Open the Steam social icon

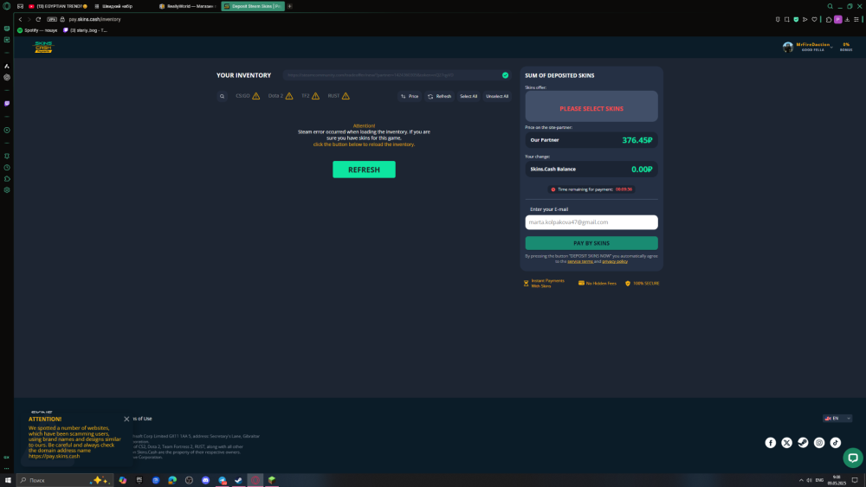tap(803, 442)
